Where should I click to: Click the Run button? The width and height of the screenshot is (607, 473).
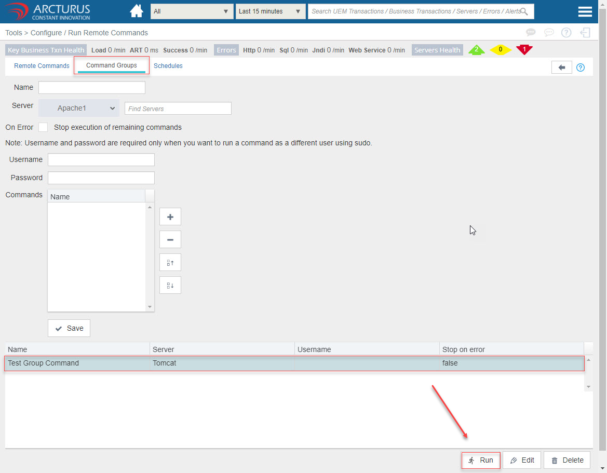481,460
